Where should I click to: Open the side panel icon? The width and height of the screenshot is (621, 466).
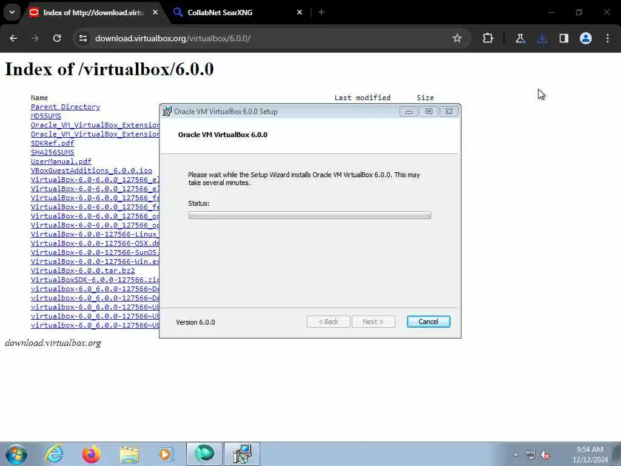[564, 38]
